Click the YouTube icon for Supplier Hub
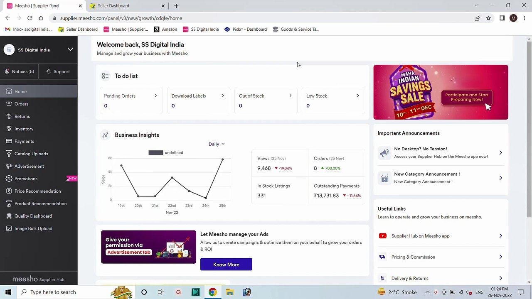The image size is (532, 299). 383,236
